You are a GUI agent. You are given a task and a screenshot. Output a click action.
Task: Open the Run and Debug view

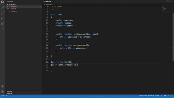[x=2, y=18]
